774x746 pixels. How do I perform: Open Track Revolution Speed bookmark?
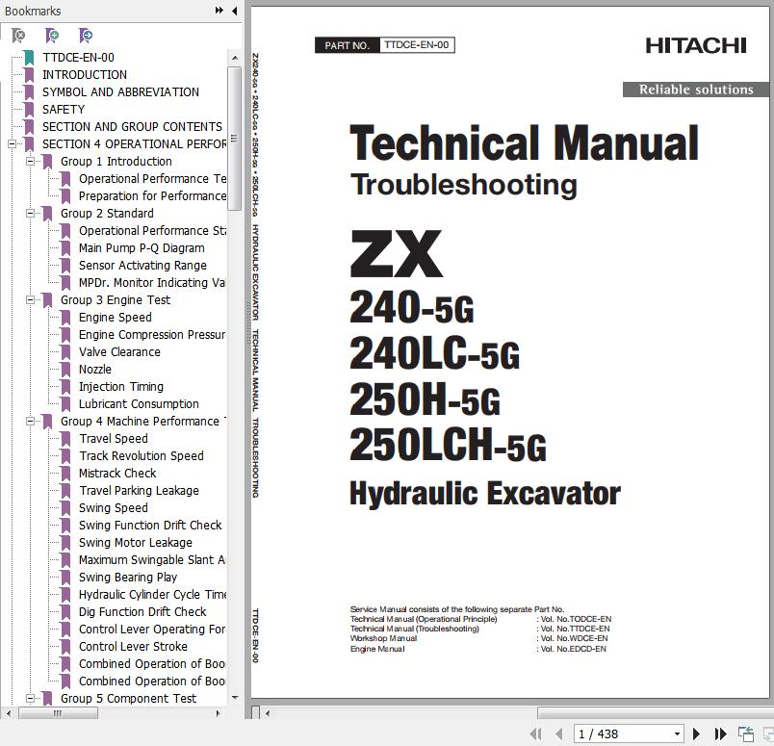[x=142, y=456]
